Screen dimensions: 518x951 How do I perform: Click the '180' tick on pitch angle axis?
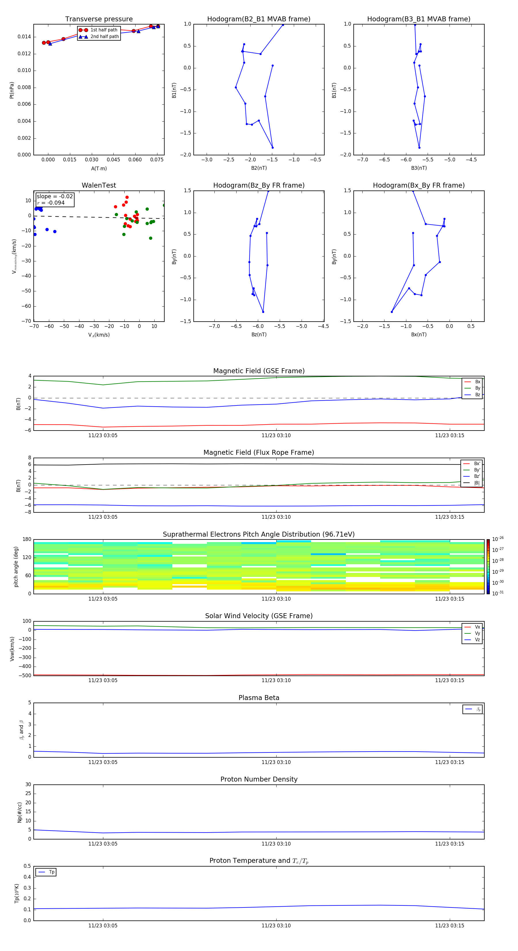click(x=27, y=539)
